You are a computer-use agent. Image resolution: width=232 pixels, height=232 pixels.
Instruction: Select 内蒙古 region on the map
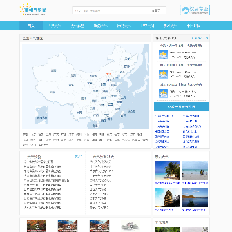point(93,76)
